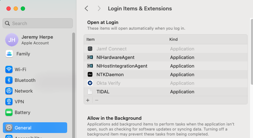Click the green Battery icon
The width and height of the screenshot is (253, 138).
click(x=9, y=113)
